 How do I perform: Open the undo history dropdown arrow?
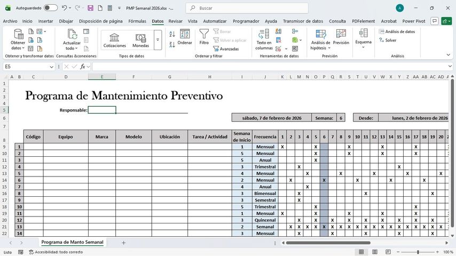coord(70,8)
